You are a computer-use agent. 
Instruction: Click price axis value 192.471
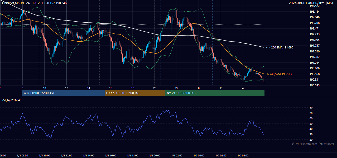(x=314, y=29)
